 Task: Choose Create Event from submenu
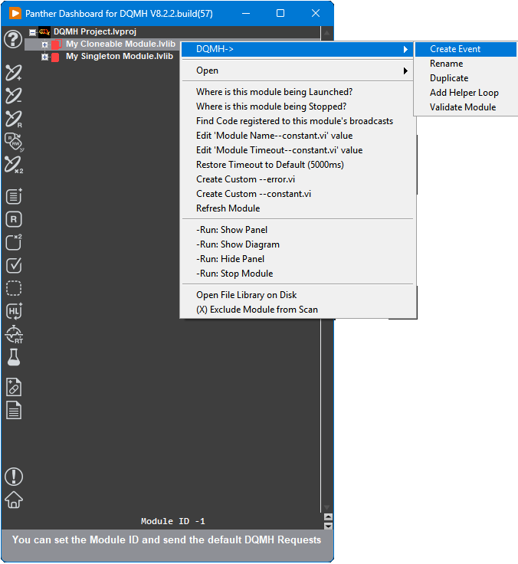466,49
